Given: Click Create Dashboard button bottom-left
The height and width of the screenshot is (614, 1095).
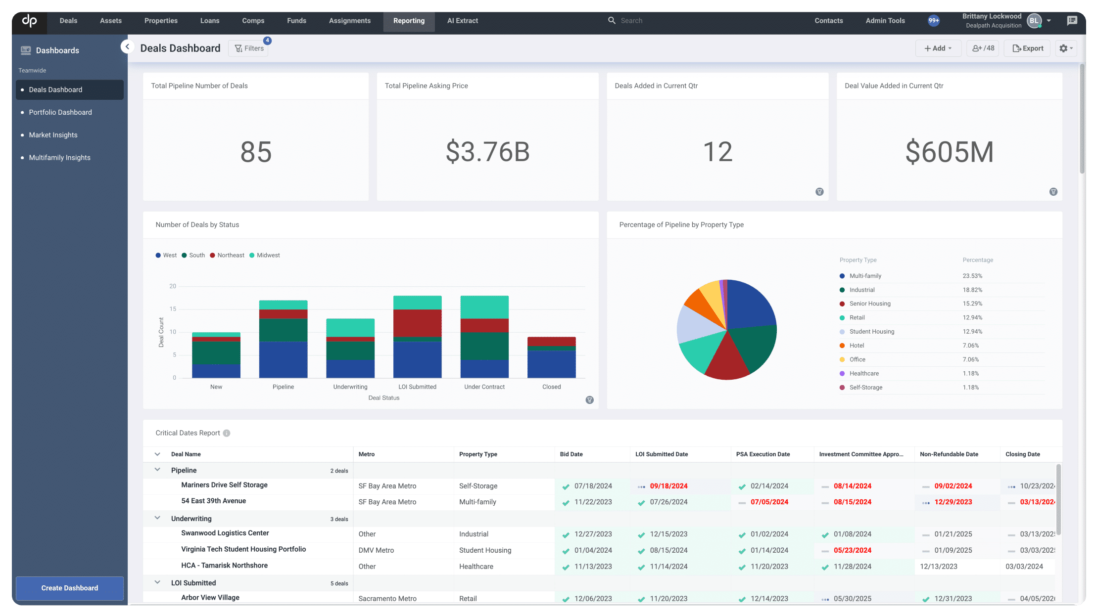Looking at the screenshot, I should click(x=69, y=588).
